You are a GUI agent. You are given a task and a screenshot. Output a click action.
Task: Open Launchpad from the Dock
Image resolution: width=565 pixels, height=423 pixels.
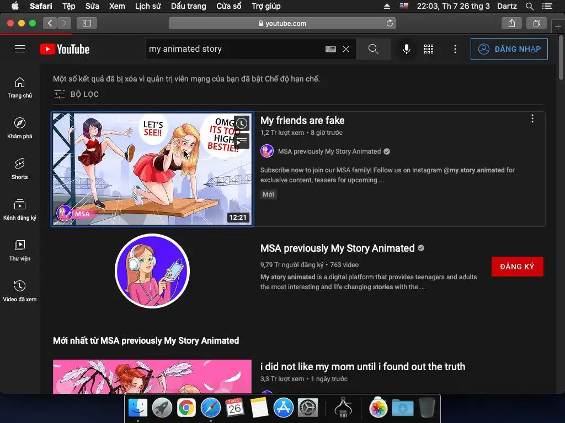tap(162, 408)
